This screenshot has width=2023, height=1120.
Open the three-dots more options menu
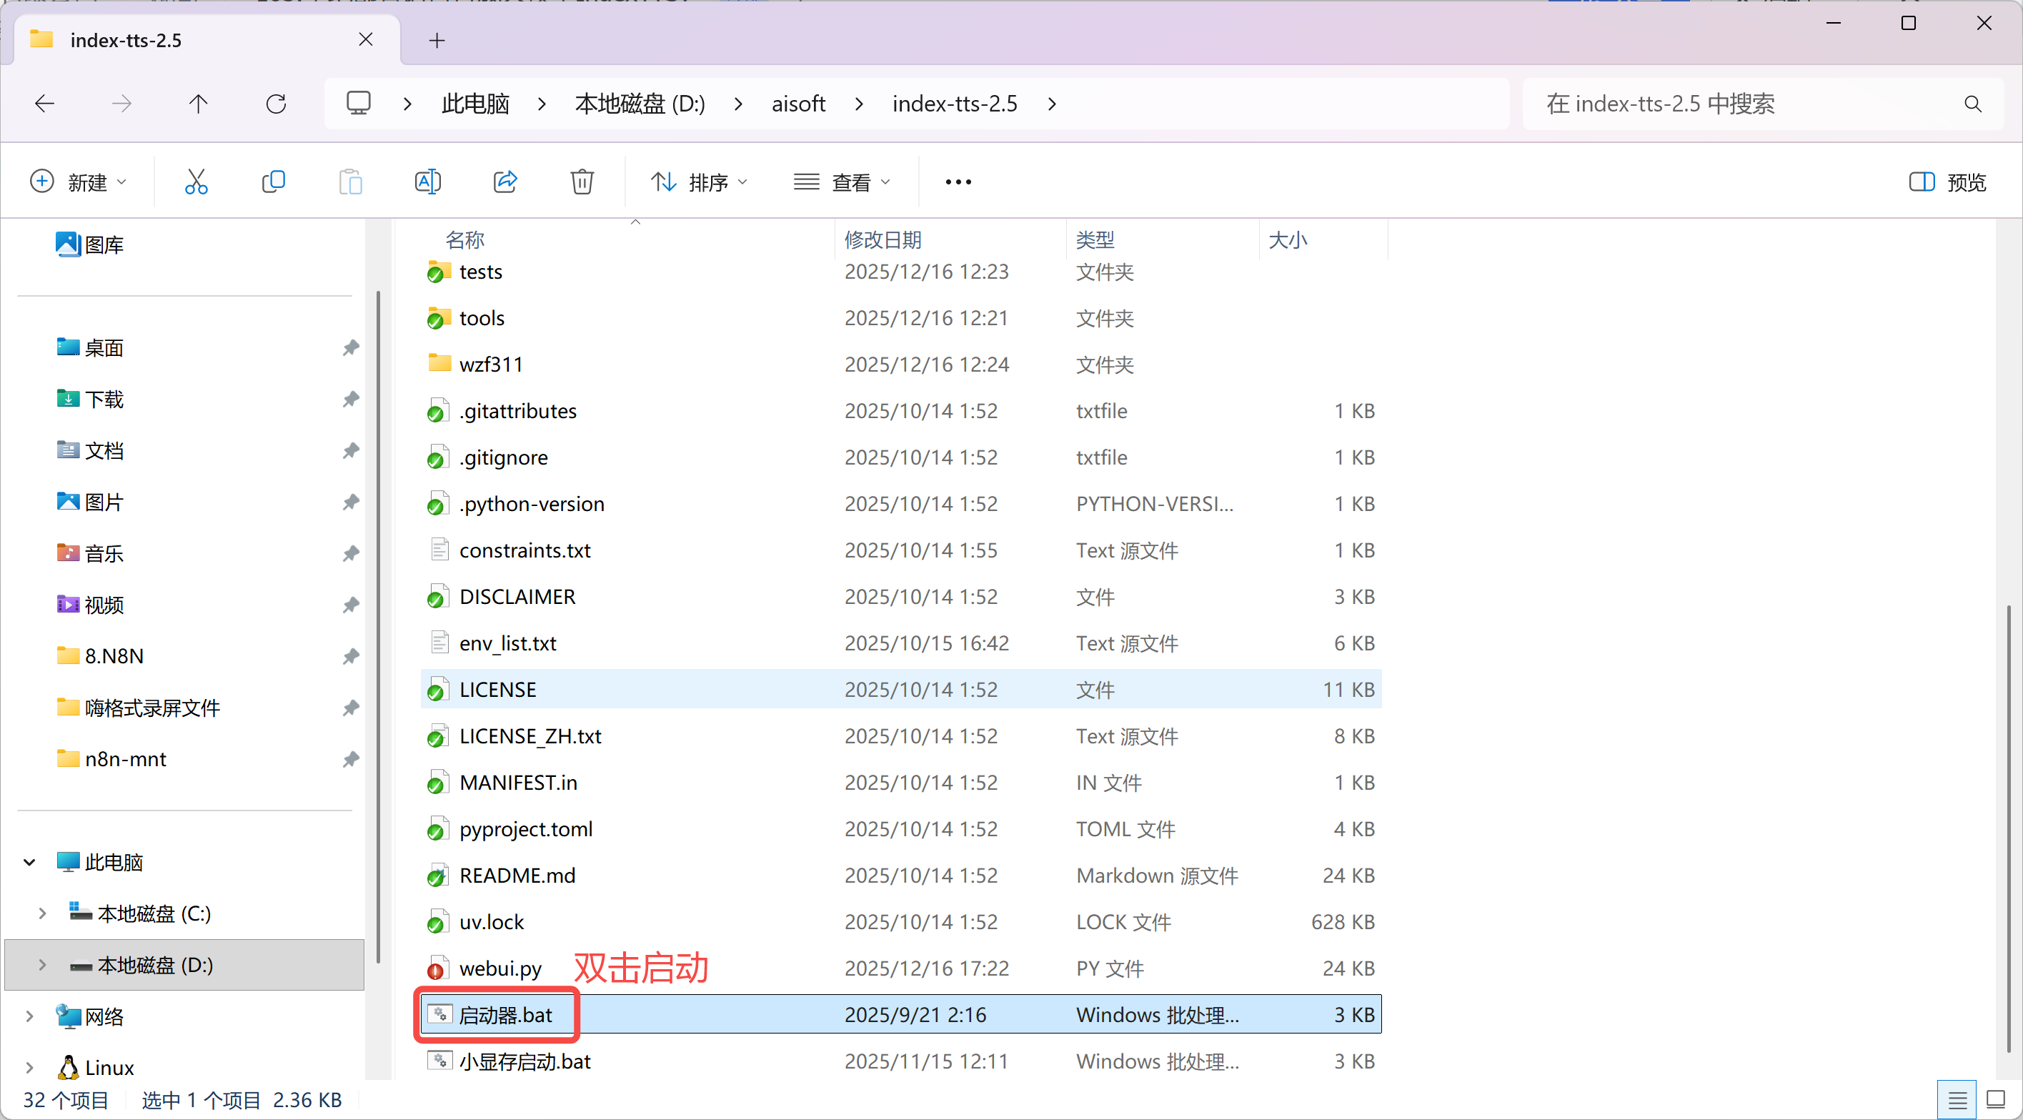coord(958,182)
